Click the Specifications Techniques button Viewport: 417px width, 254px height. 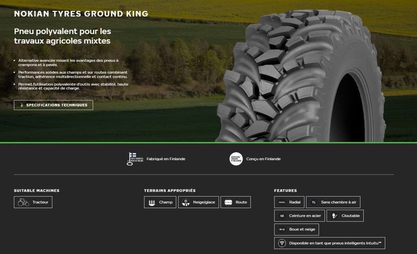pyautogui.click(x=53, y=105)
